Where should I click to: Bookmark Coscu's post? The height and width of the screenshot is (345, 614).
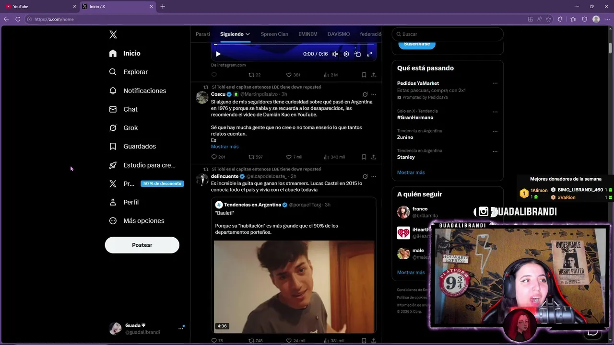tap(364, 157)
